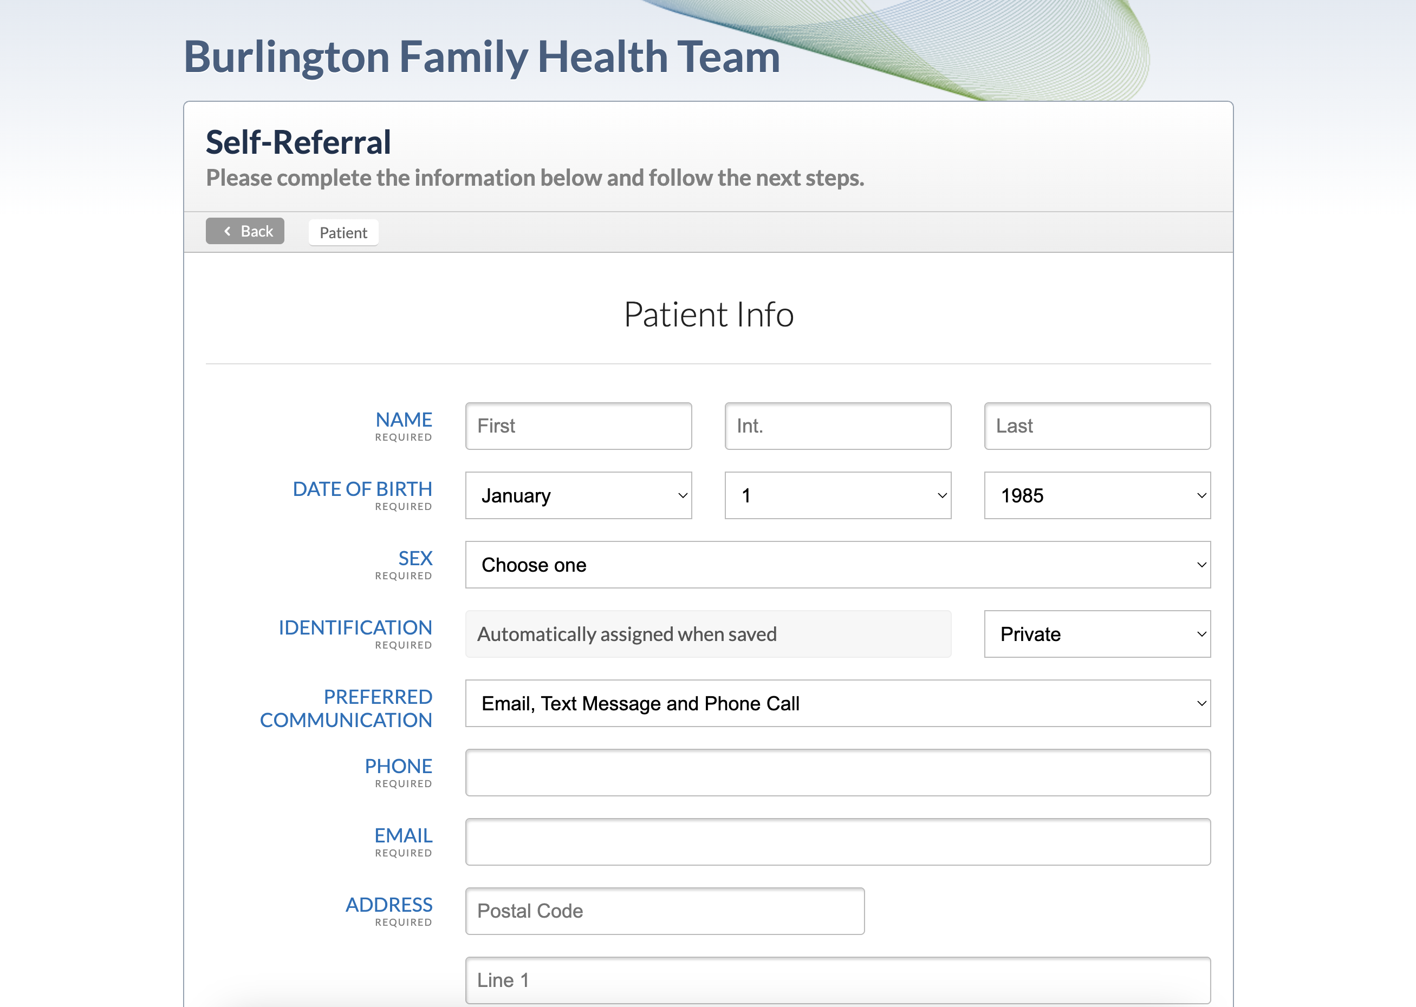Click the Burlington Family Health Team title

tap(482, 56)
